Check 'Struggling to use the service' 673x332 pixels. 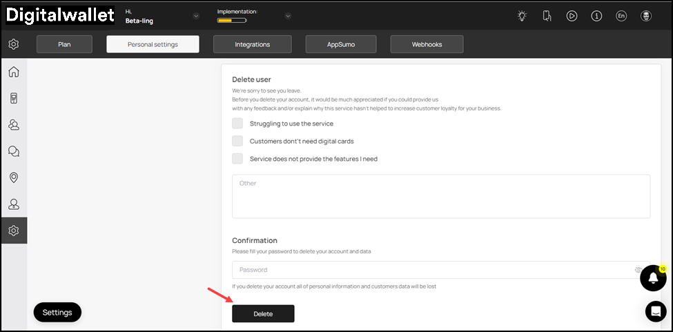tap(237, 124)
